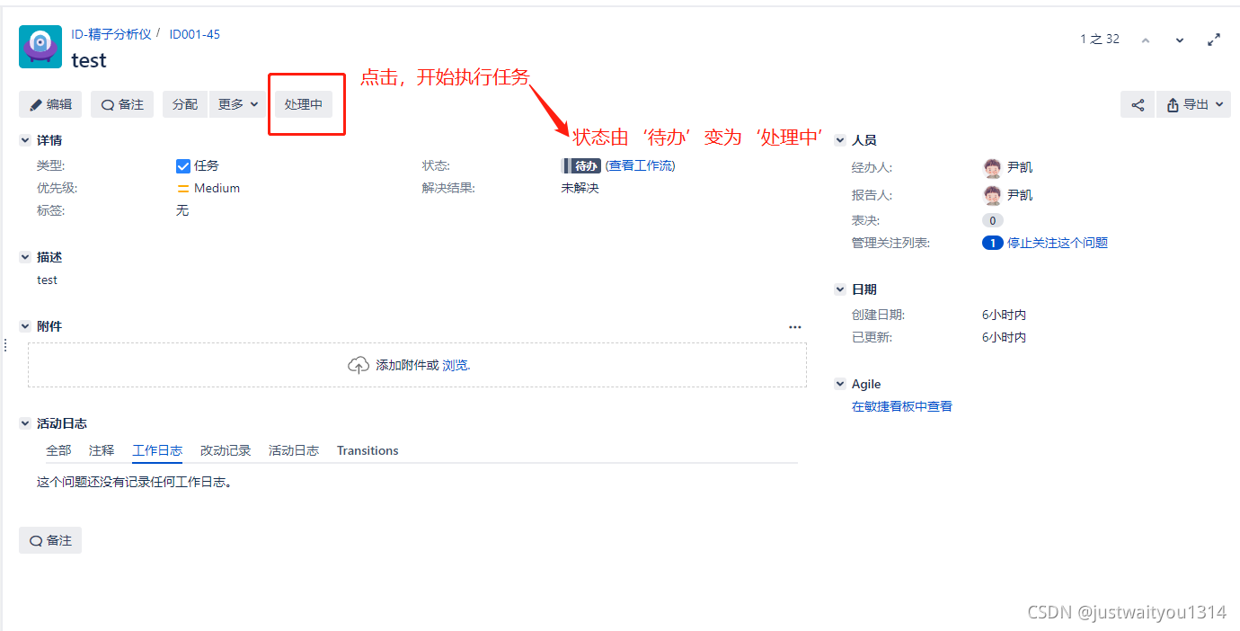Click assignee name 尹凯 in 经办人 row
The height and width of the screenshot is (631, 1240).
(x=1020, y=168)
